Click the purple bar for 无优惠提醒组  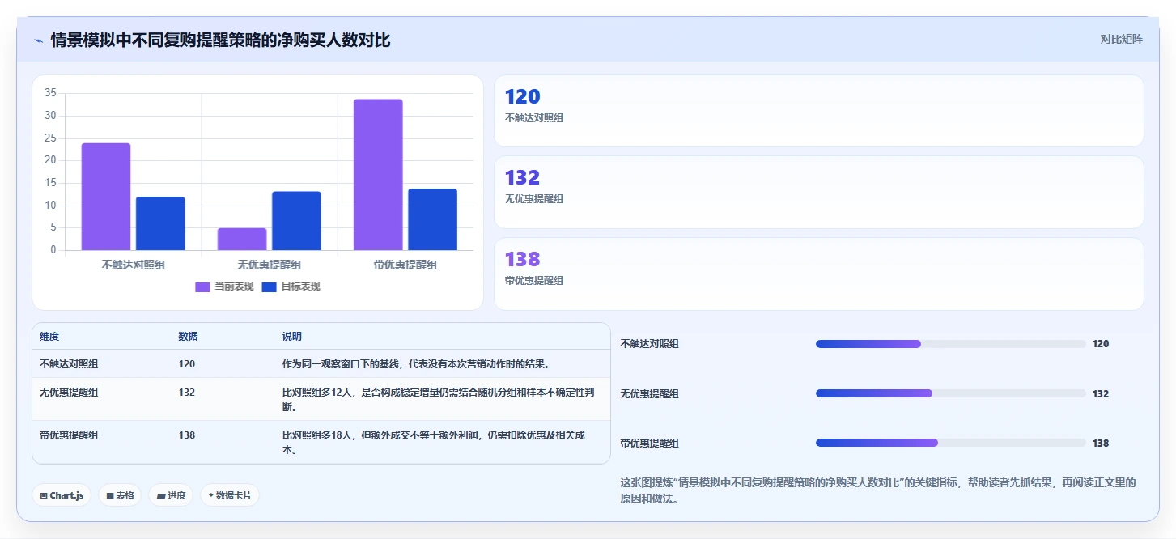[x=242, y=239]
